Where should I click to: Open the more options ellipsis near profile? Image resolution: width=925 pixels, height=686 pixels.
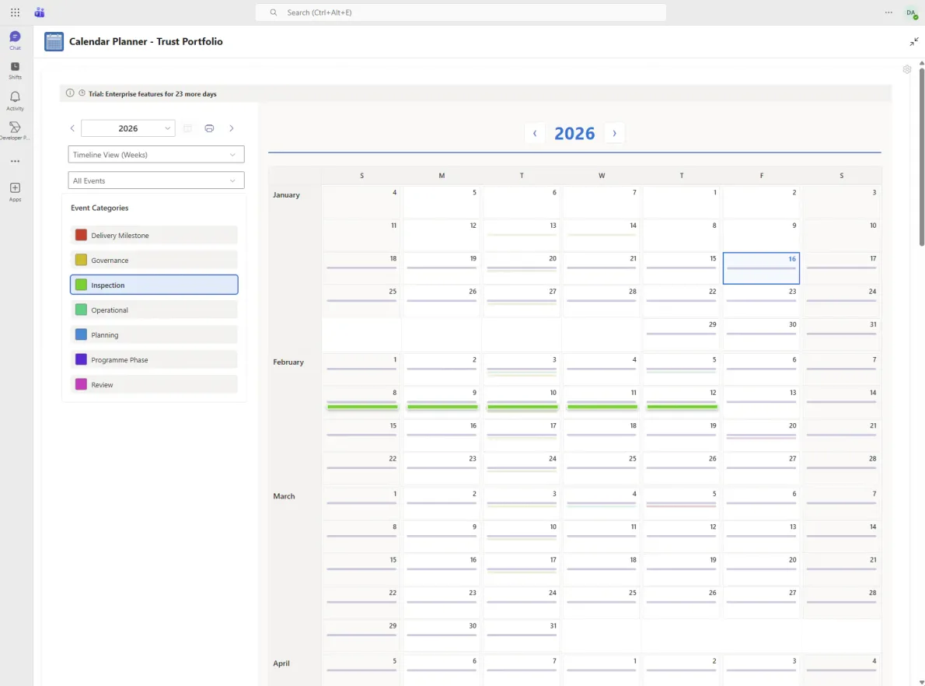(x=888, y=12)
